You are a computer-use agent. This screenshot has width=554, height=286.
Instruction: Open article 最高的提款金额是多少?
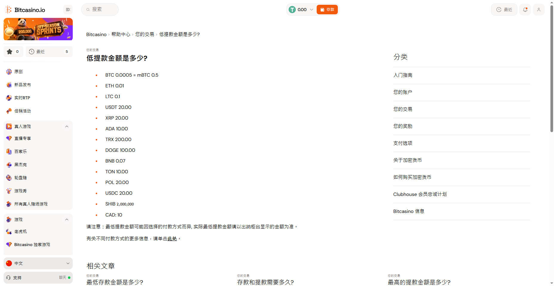coord(419,282)
